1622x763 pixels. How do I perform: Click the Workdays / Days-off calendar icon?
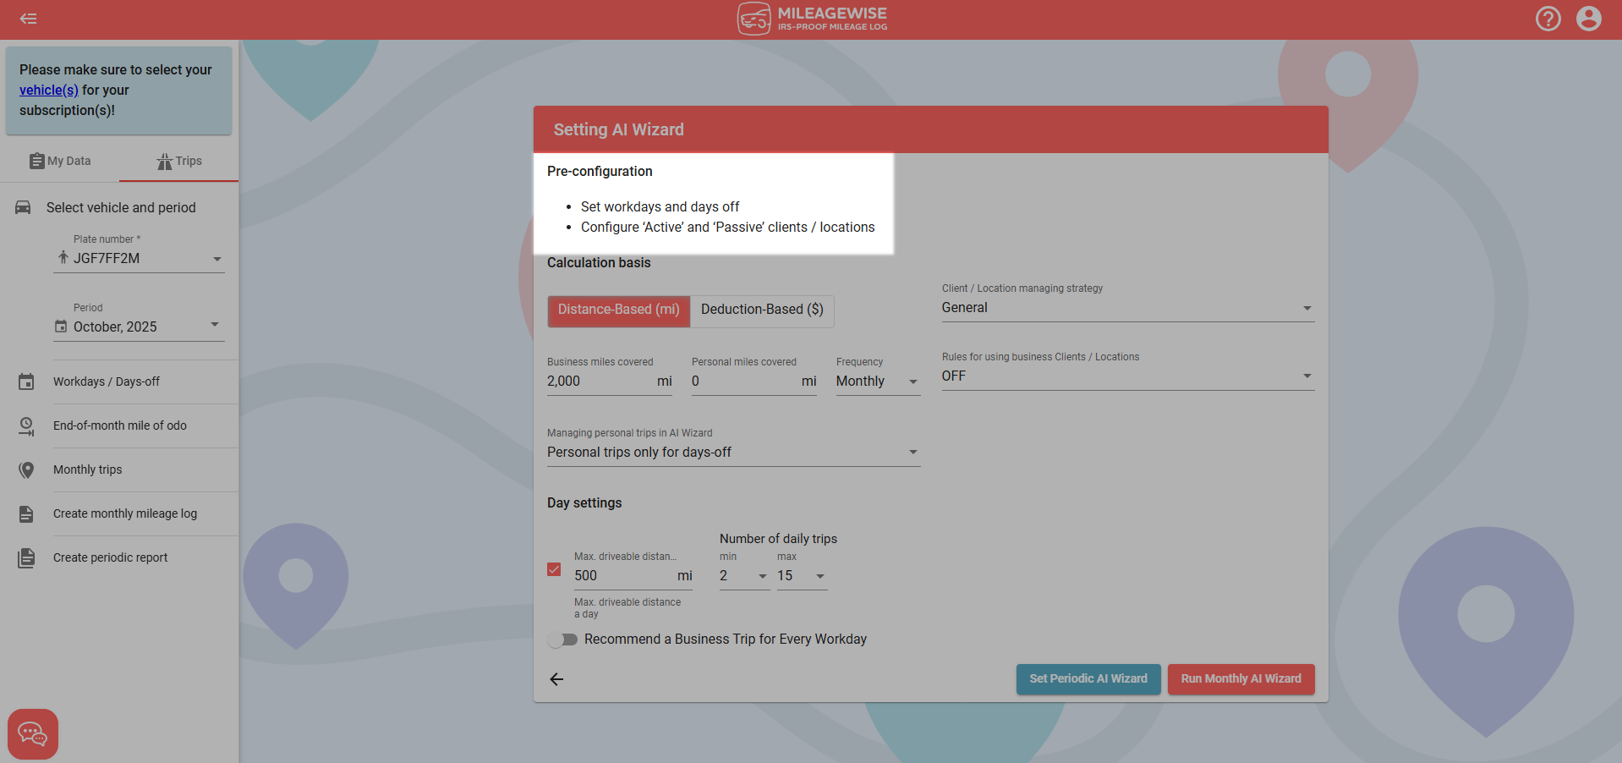[x=26, y=382]
